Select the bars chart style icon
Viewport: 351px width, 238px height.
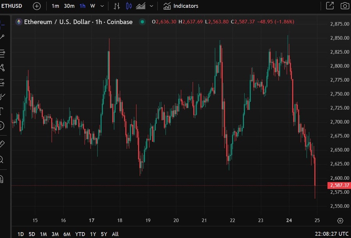[x=117, y=6]
